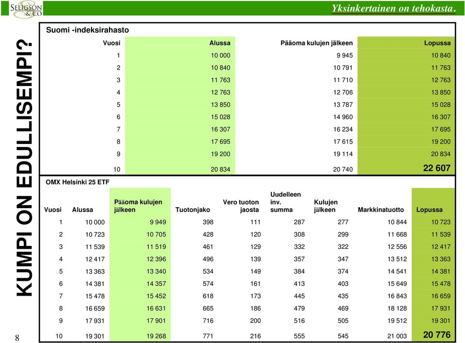This screenshot has width=465, height=343.
Task: Click the reinvested sum 357
Action: [299, 259]
